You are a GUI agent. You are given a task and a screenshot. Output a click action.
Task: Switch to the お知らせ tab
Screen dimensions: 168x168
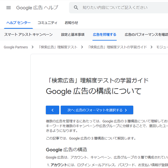point(71,23)
